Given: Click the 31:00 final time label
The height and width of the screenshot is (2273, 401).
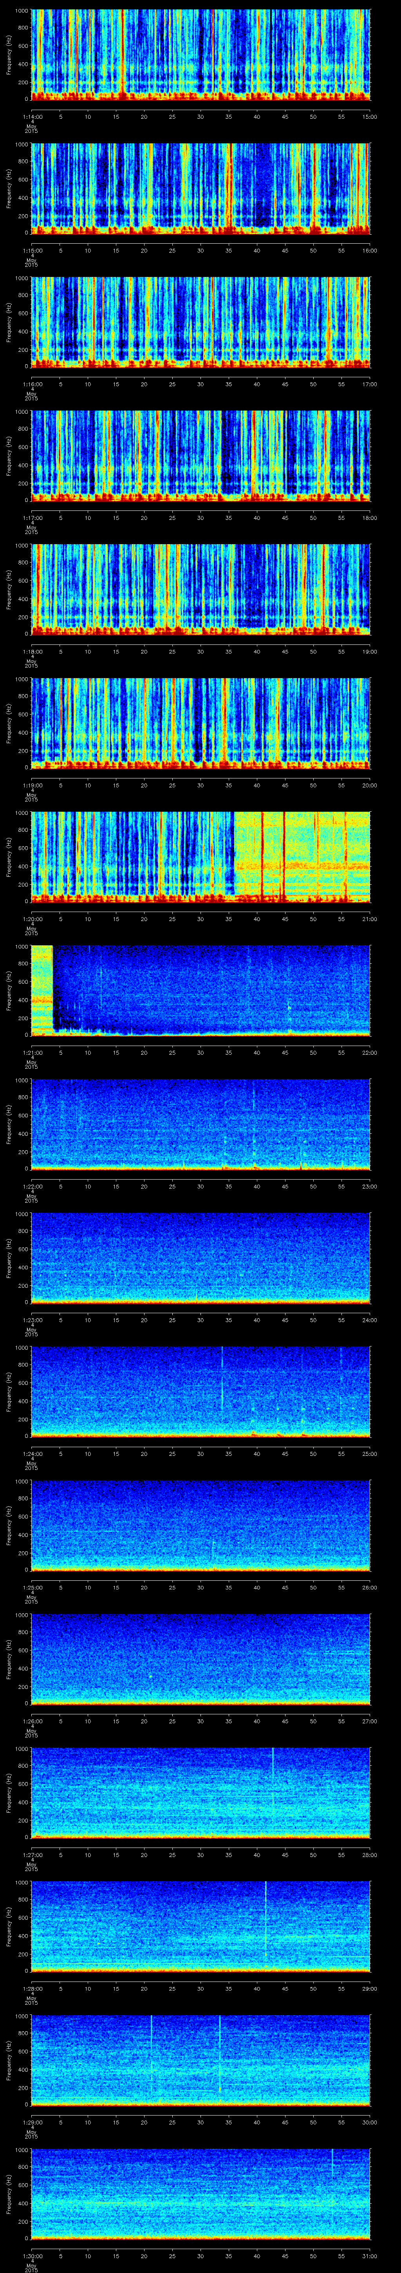Looking at the screenshot, I should click(x=370, y=2255).
